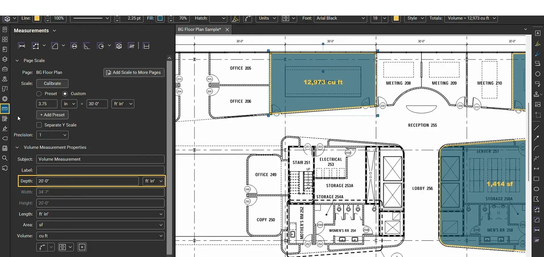Select the Length measurement tool
The image size is (544, 257).
[x=22, y=46]
